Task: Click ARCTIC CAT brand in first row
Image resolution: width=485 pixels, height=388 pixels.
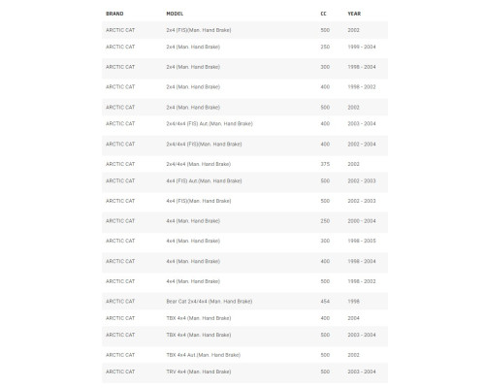Action: 120,30
